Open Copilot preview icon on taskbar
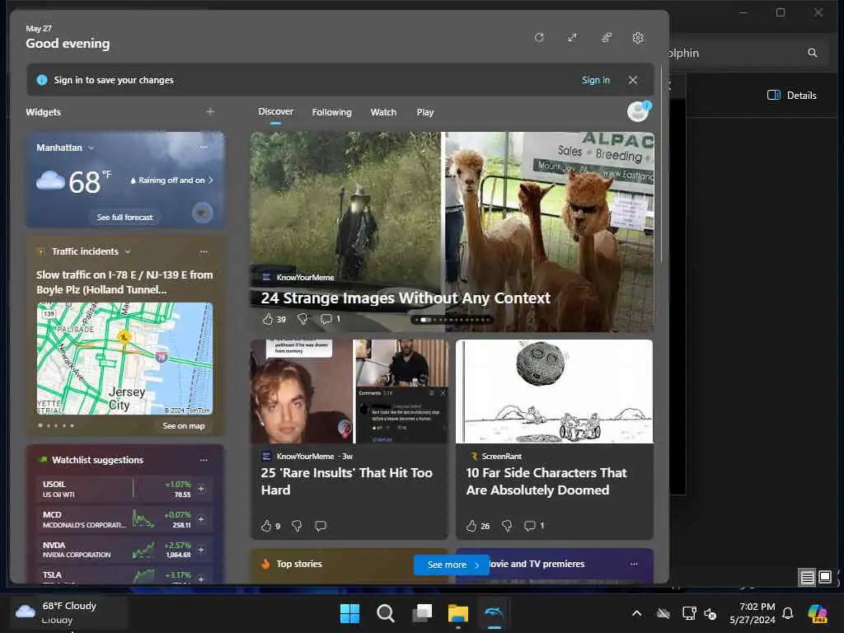 pyautogui.click(x=818, y=613)
